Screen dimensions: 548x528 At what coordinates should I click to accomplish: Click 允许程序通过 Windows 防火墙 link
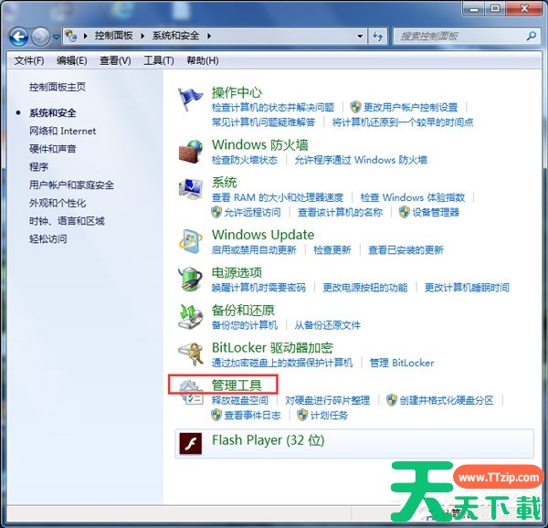pos(361,160)
